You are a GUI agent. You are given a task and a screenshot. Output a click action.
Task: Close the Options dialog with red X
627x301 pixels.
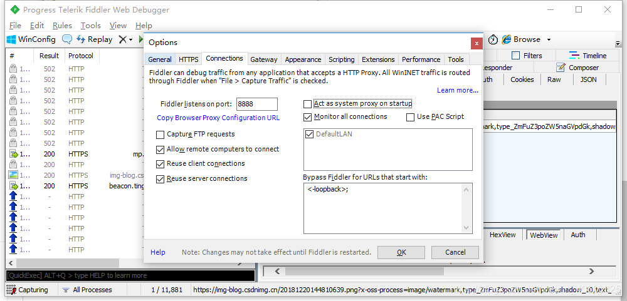click(477, 43)
